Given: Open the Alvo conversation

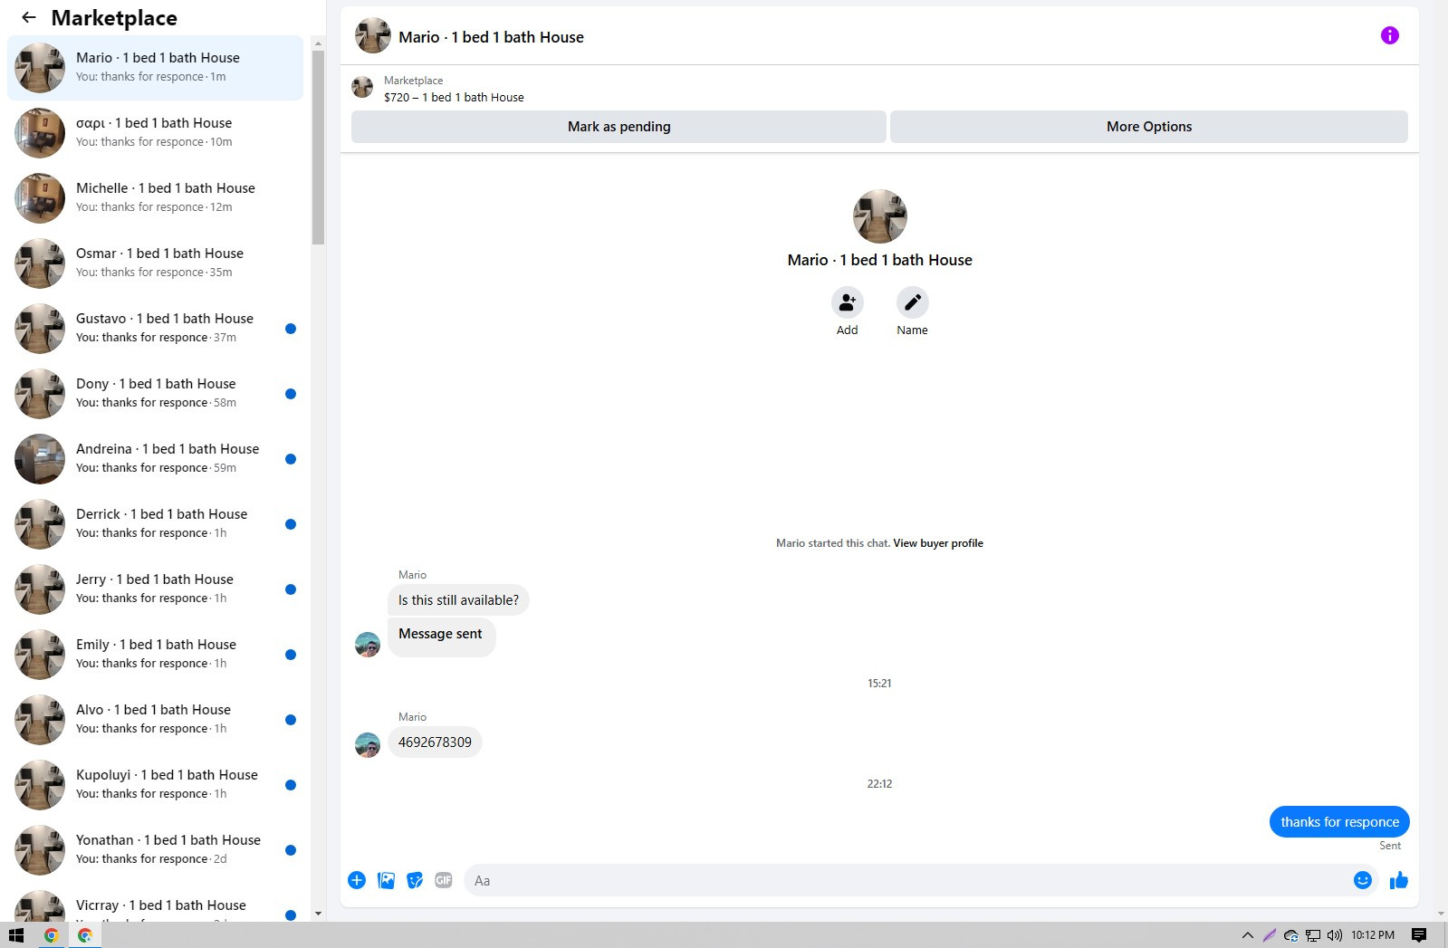Looking at the screenshot, I should point(155,720).
